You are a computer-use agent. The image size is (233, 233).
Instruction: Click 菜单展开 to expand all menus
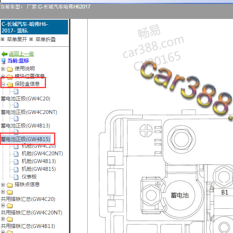17,39
